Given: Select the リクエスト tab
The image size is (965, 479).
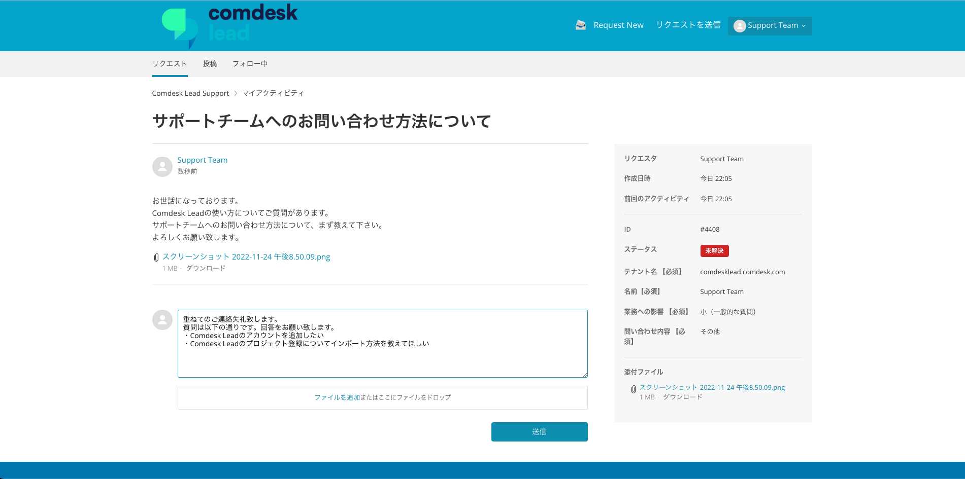Looking at the screenshot, I should [169, 63].
